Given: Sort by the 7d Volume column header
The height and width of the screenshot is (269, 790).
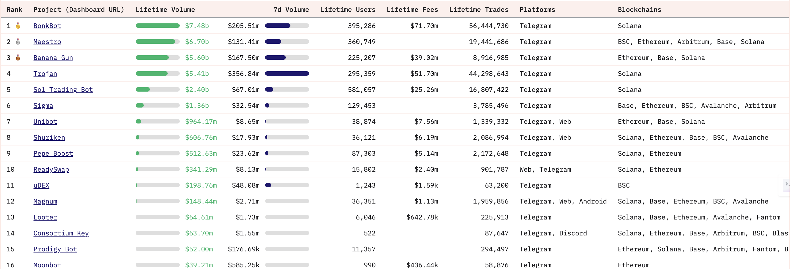Looking at the screenshot, I should point(291,10).
